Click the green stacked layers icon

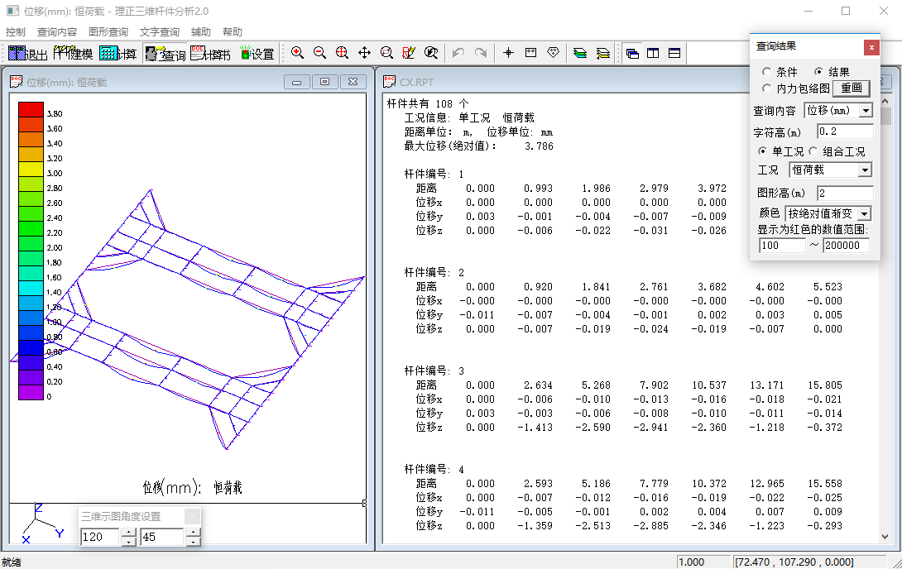point(580,53)
